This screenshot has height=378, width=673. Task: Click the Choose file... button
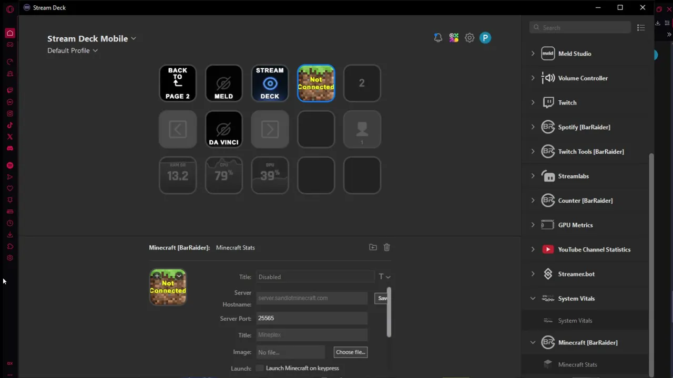coord(350,352)
